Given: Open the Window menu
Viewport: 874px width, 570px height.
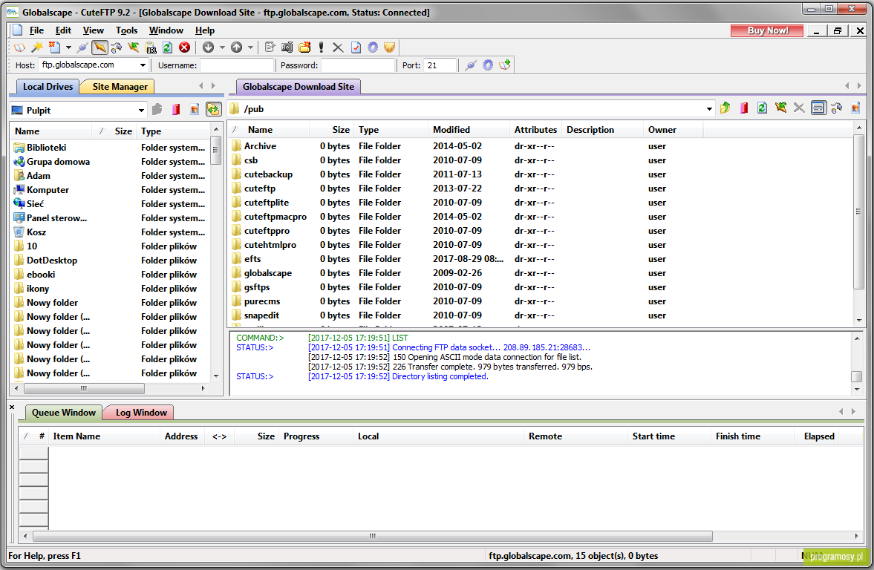Looking at the screenshot, I should point(166,30).
